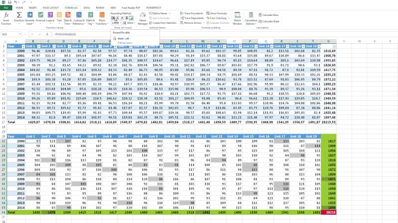Expand the Name Box dropdown
The width and height of the screenshot is (398, 223).
tap(20, 34)
